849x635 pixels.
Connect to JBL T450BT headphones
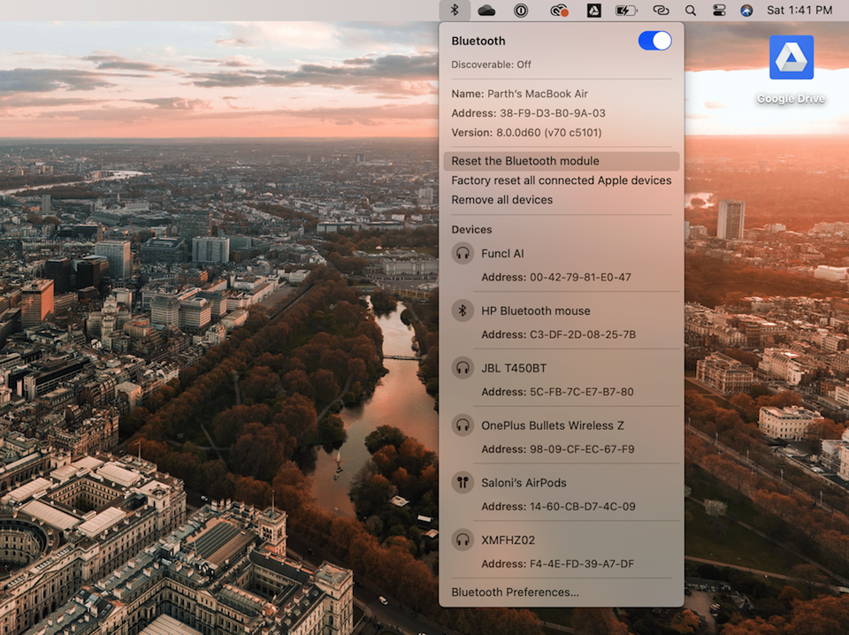click(514, 368)
